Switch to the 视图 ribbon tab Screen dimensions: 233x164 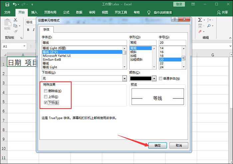[x=105, y=12]
